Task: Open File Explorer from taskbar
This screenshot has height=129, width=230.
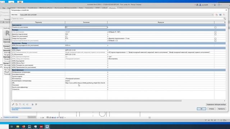Action: (x=18, y=126)
